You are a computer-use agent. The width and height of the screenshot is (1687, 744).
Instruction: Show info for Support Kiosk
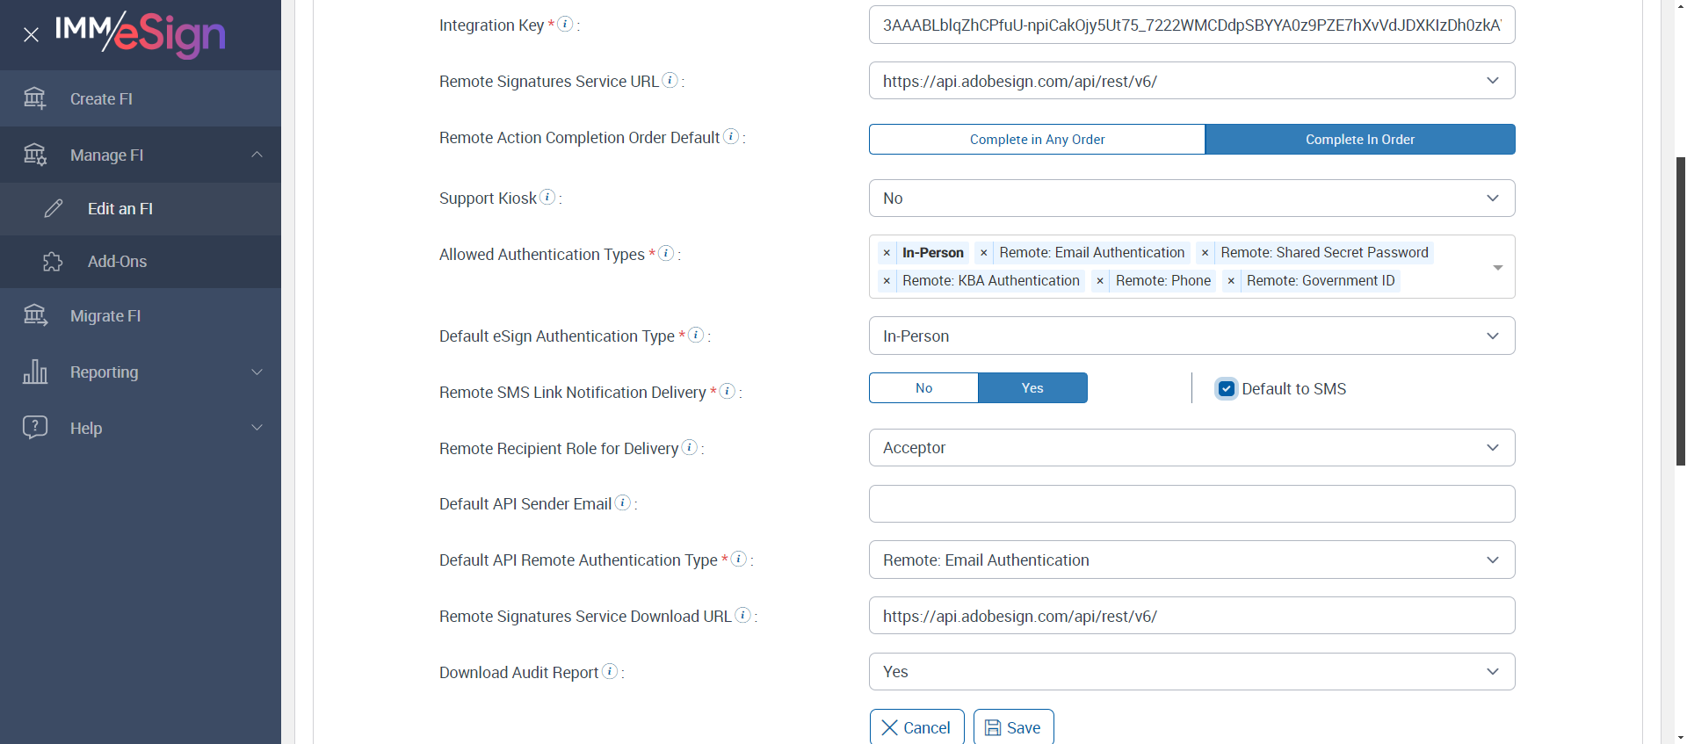[547, 197]
